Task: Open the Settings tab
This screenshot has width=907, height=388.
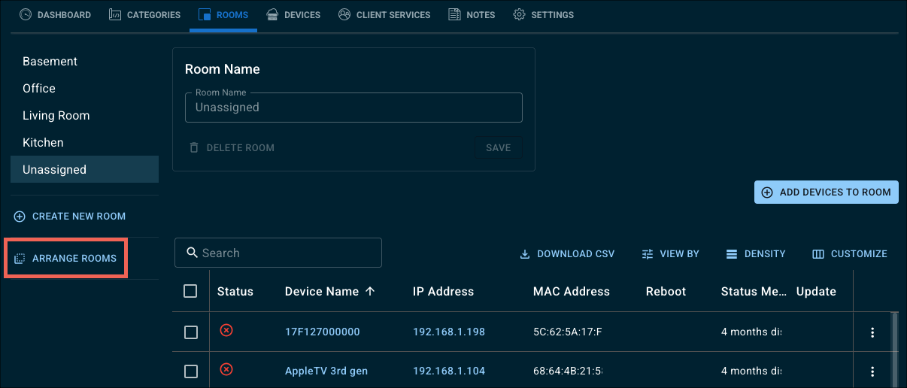Action: click(543, 15)
